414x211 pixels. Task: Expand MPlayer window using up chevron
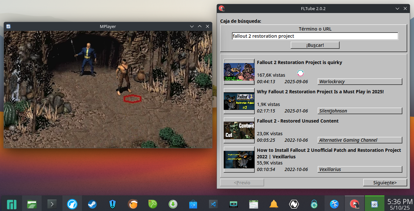click(200, 26)
